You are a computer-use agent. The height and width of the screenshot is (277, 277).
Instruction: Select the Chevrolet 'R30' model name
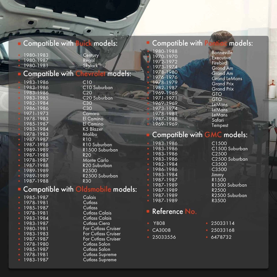[x=87, y=181]
